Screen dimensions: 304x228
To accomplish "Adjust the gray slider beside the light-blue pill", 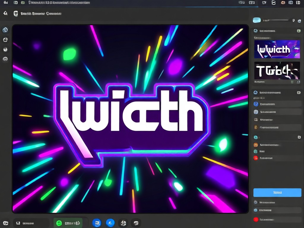I will coord(279,20).
